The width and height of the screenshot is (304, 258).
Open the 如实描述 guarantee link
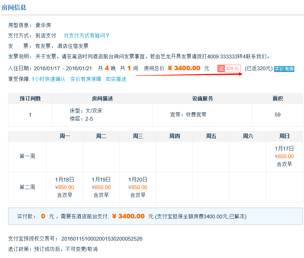pyautogui.click(x=116, y=79)
